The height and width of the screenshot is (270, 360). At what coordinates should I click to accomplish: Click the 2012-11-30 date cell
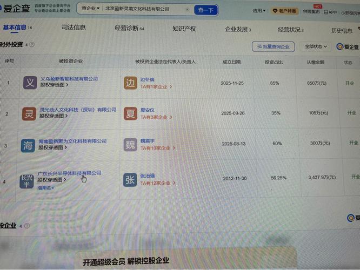pos(235,178)
